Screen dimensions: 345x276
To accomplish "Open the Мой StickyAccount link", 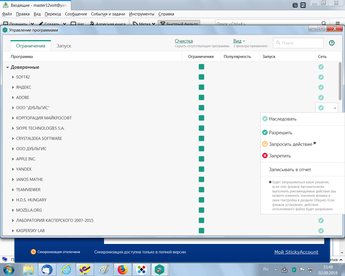I will (296, 252).
